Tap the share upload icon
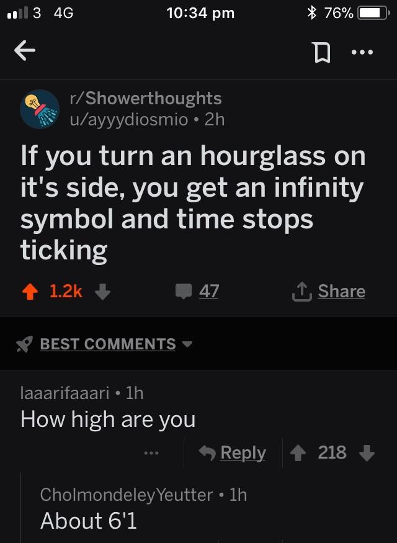 coord(302,291)
